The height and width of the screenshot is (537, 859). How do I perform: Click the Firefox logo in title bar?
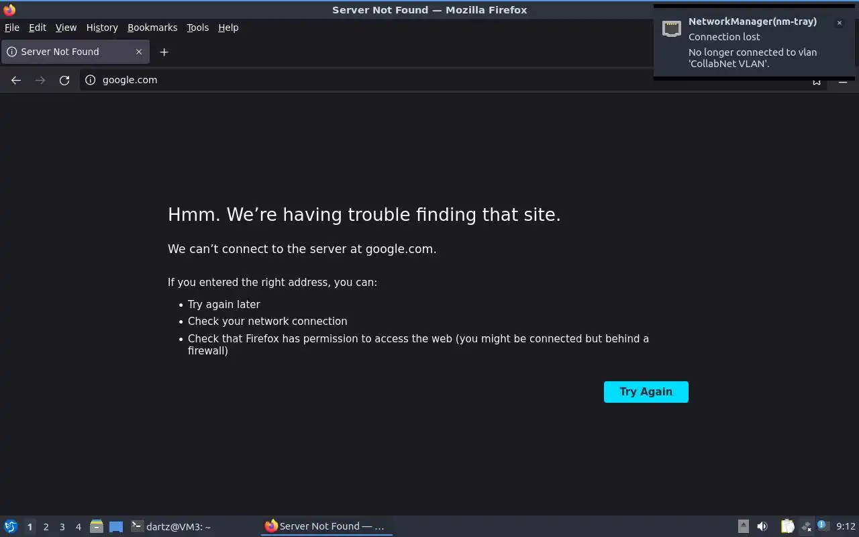(9, 9)
